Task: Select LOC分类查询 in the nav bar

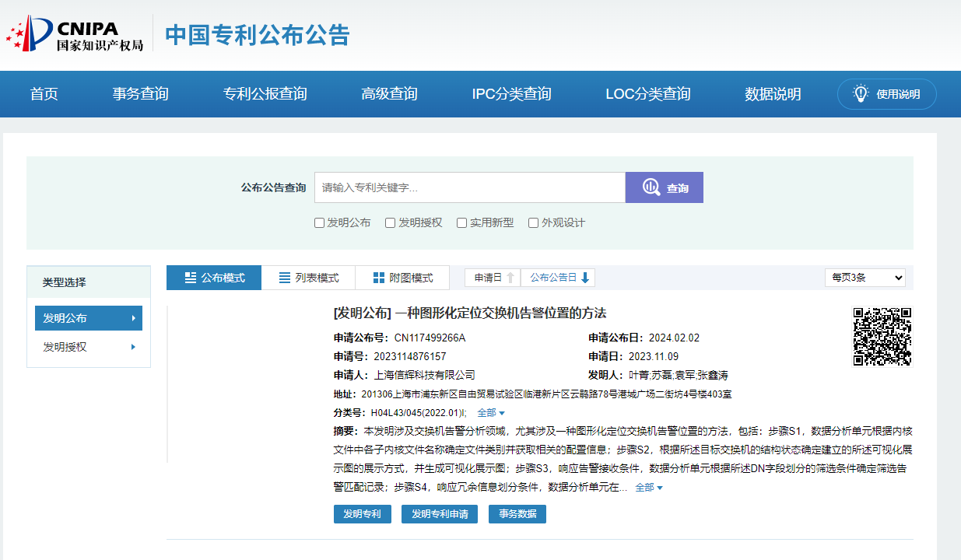Action: (648, 94)
